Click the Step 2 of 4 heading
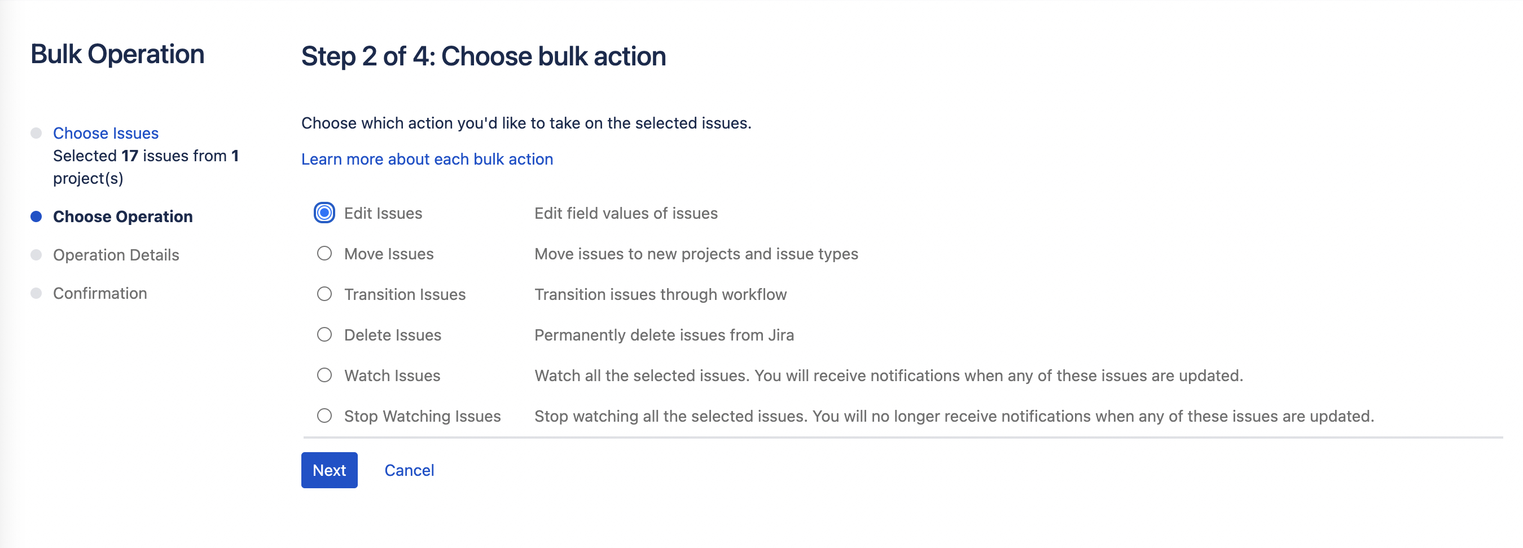Viewport: 1523px width, 548px height. (x=483, y=57)
